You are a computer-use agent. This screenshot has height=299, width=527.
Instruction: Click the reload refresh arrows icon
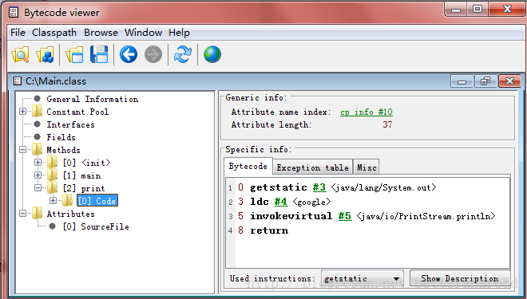[x=183, y=54]
